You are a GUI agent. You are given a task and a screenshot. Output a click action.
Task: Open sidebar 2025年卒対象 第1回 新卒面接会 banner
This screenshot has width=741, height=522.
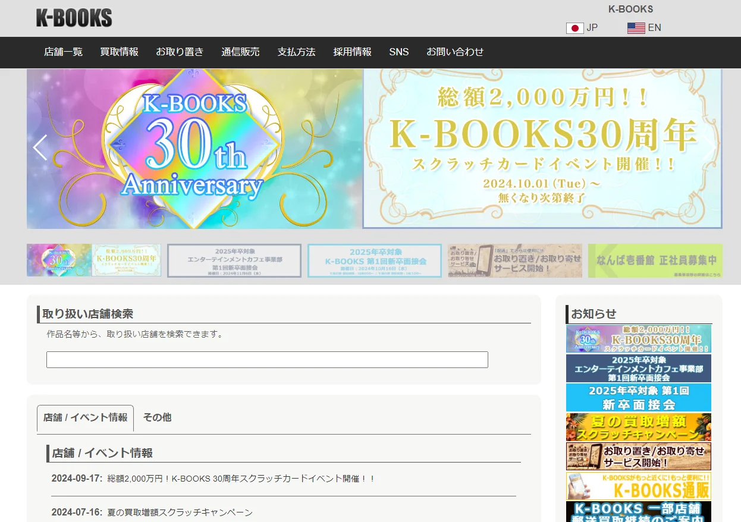pyautogui.click(x=639, y=397)
